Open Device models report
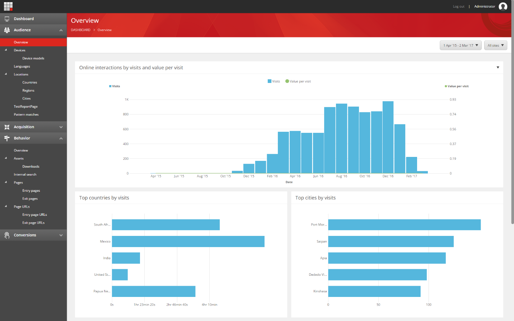 (33, 58)
